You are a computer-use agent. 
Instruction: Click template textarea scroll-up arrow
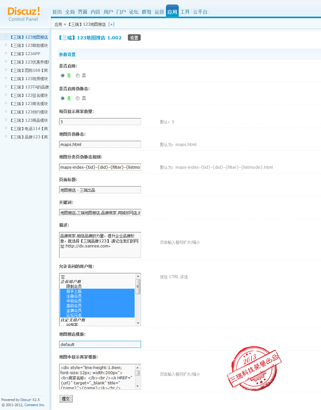pos(138,367)
